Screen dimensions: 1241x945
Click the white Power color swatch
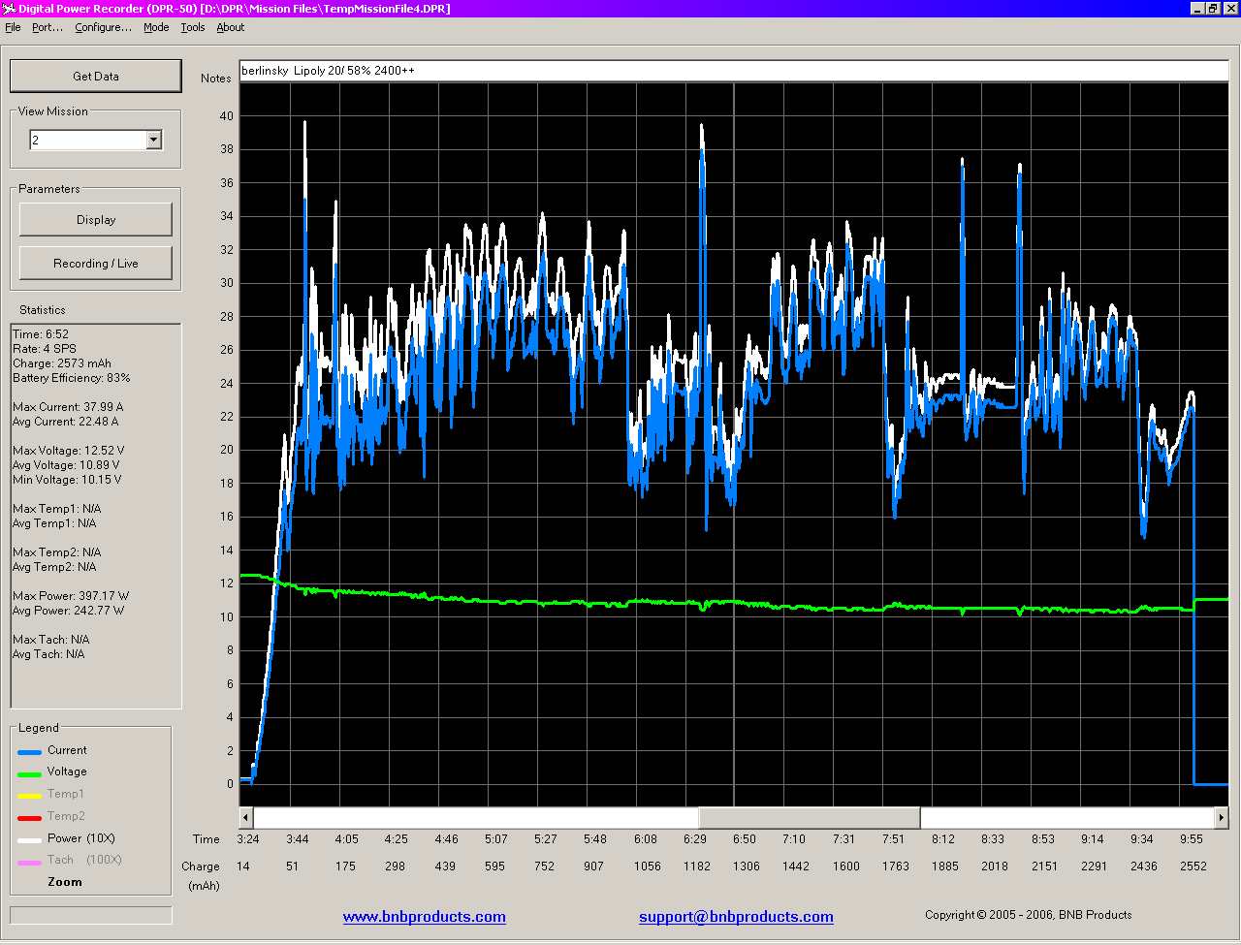point(29,840)
